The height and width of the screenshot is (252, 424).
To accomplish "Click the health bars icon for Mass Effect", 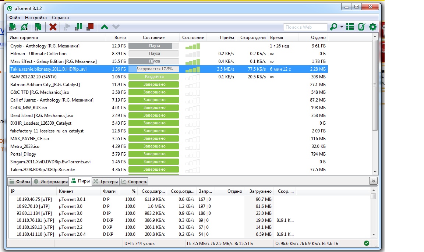I will click(x=192, y=62).
